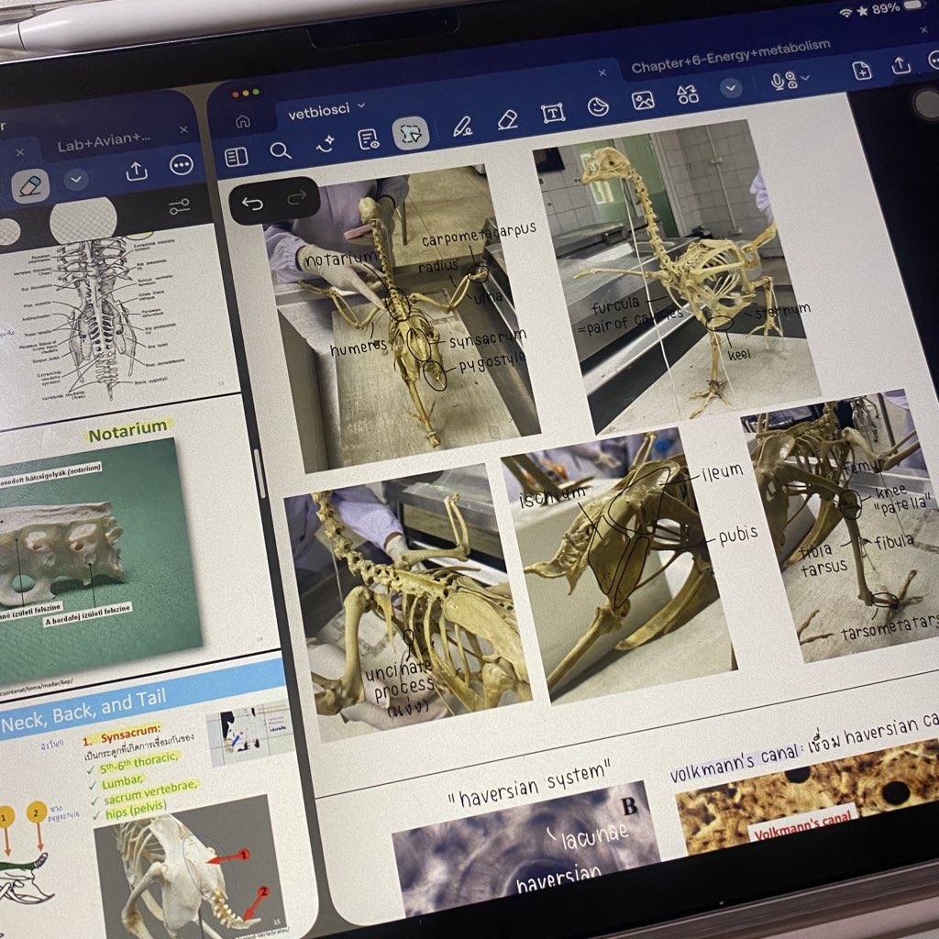The image size is (939, 939).
Task: Tap handwritten note 'haversian system'
Action: point(532,783)
